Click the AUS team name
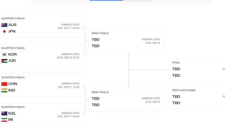 (x=12, y=25)
